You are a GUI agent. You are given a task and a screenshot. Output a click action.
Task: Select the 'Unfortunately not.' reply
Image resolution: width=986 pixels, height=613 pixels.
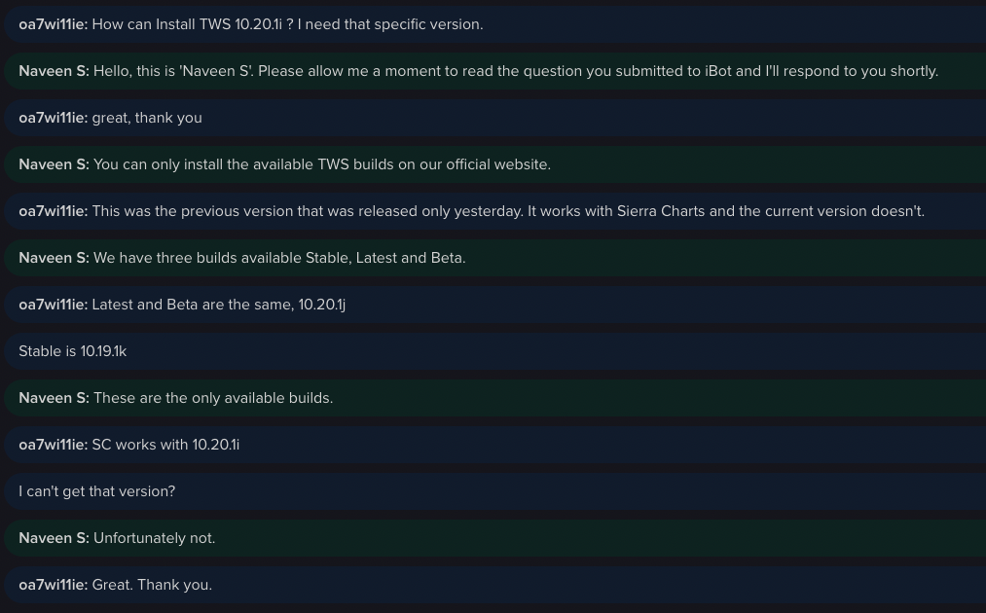click(x=155, y=538)
